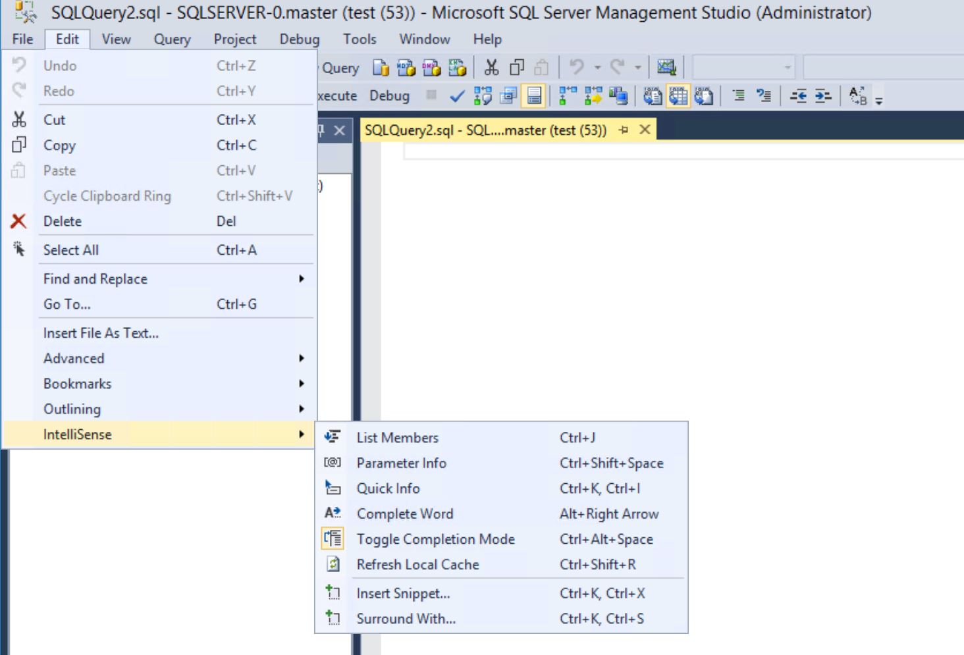Click the Parse checkmark icon
Image resolution: width=964 pixels, height=655 pixels.
(x=457, y=97)
